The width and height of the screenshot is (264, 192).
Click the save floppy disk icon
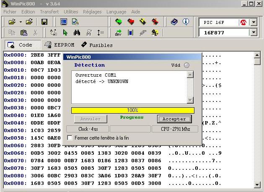[44, 22]
